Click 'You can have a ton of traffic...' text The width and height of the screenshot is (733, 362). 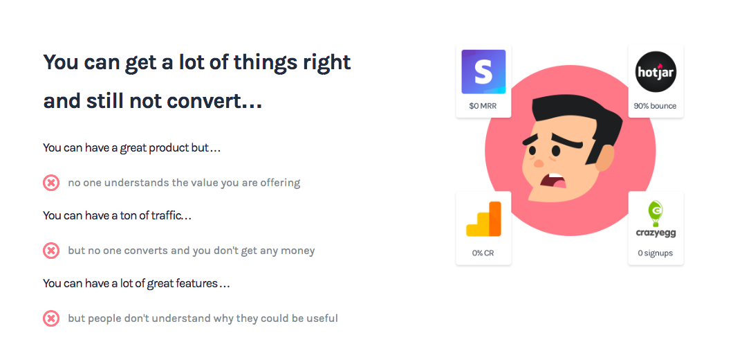[117, 215]
